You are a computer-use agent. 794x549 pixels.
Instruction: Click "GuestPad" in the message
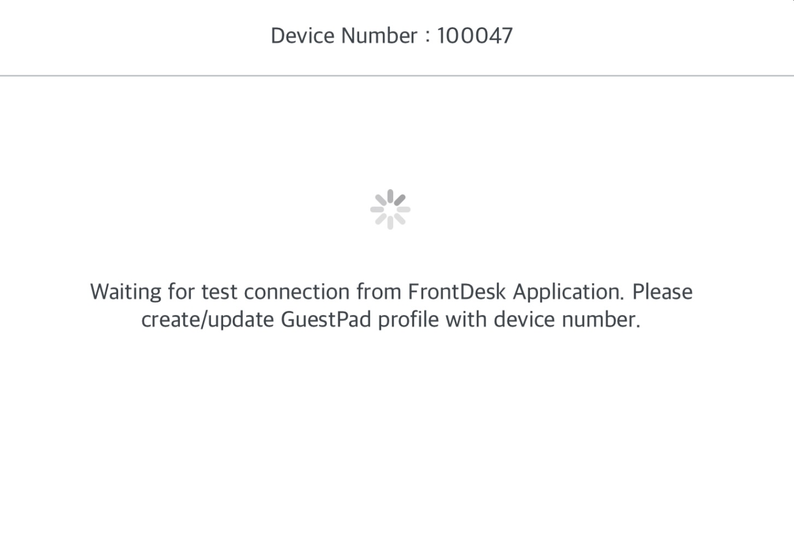[x=326, y=319]
